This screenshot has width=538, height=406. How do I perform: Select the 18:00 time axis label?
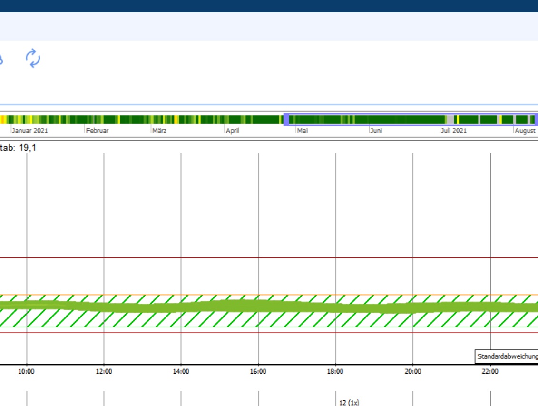[335, 371]
